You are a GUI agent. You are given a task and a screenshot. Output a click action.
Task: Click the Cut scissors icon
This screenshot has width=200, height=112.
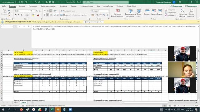point(9,10)
